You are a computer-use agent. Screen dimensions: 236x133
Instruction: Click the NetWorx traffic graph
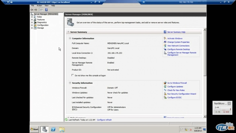tap(225, 108)
